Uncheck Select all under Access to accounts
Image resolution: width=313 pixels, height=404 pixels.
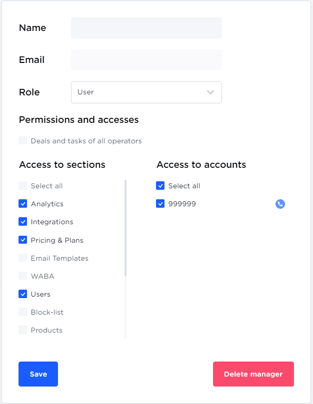coord(160,186)
